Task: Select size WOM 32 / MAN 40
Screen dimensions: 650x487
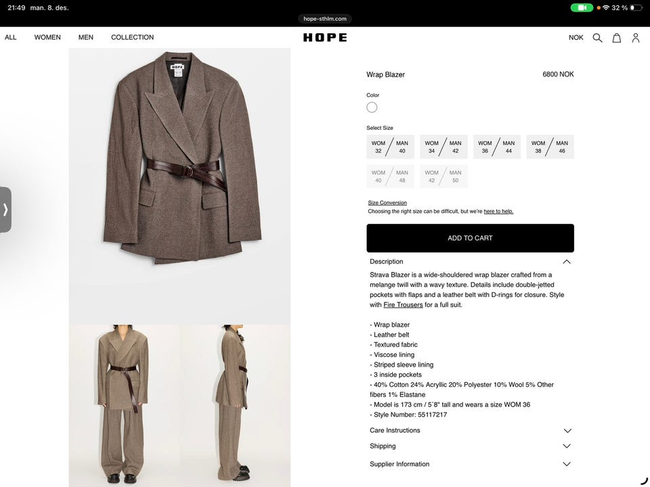Action: 390,147
